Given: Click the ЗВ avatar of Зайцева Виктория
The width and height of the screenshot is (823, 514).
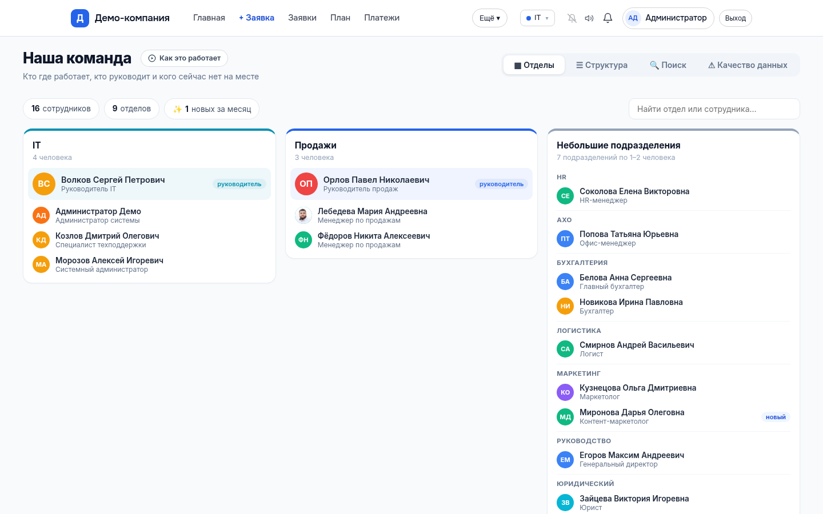Looking at the screenshot, I should [565, 503].
